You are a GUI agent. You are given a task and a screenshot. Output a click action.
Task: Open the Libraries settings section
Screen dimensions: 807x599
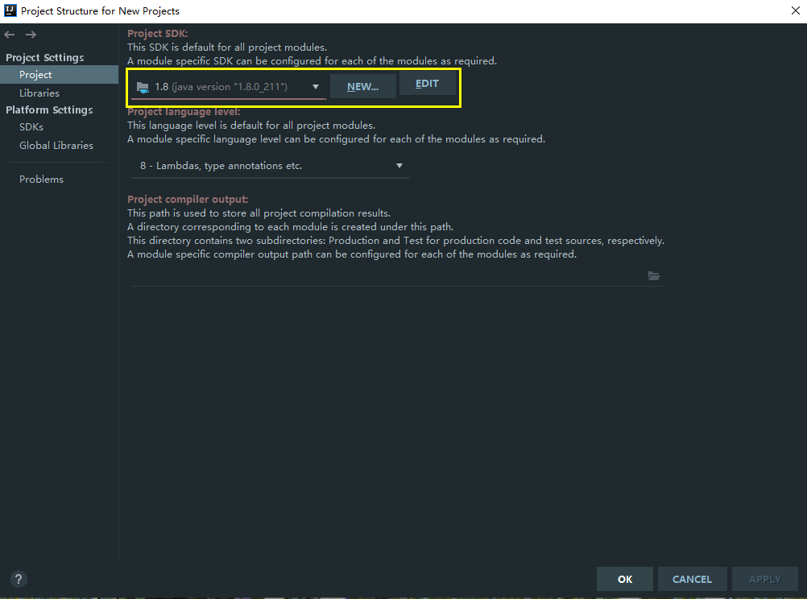[x=39, y=93]
